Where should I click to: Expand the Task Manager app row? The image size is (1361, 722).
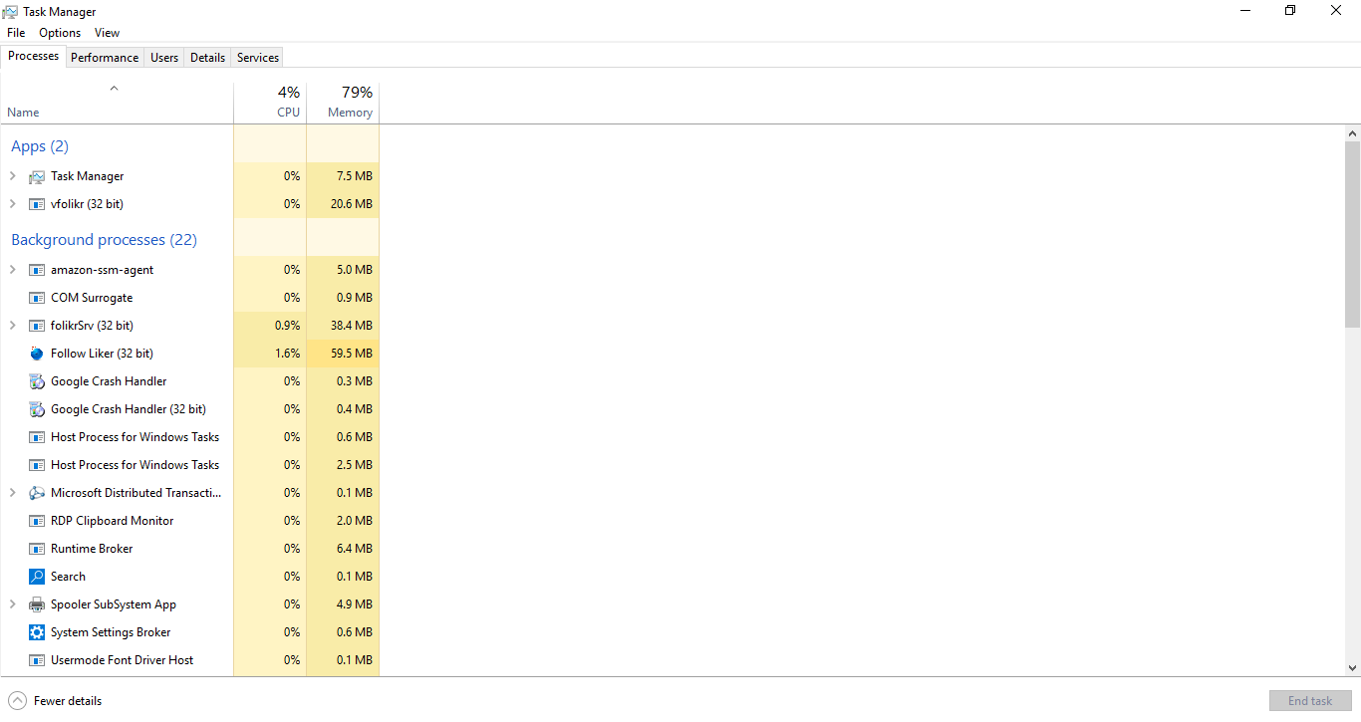pos(12,176)
